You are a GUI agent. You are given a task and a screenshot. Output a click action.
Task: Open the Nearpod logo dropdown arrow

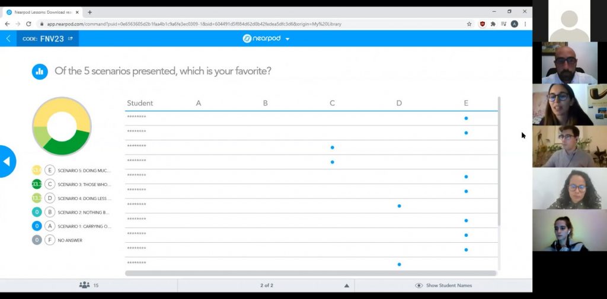pyautogui.click(x=287, y=39)
